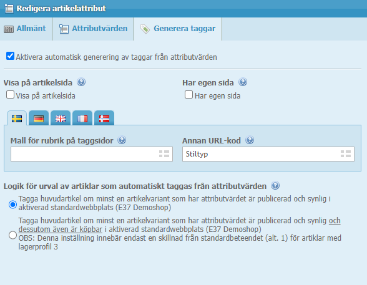Switch to the German flag language tab
The image size is (367, 285).
pos(39,118)
